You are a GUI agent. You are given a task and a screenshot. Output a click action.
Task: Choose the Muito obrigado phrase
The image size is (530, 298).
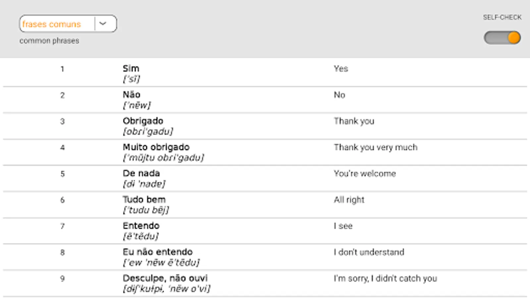pyautogui.click(x=156, y=147)
